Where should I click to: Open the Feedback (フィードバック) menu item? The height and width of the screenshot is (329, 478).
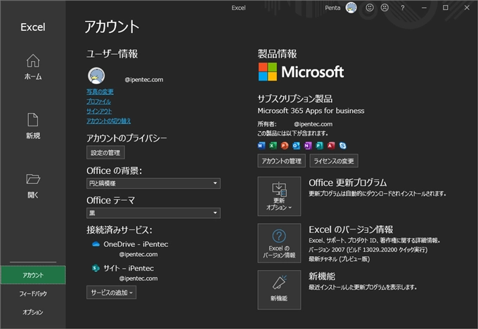(x=33, y=294)
